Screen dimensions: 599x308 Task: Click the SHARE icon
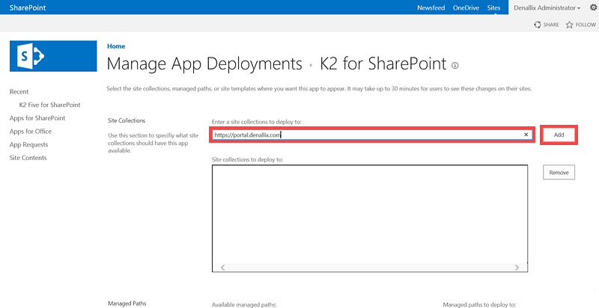[x=538, y=25]
